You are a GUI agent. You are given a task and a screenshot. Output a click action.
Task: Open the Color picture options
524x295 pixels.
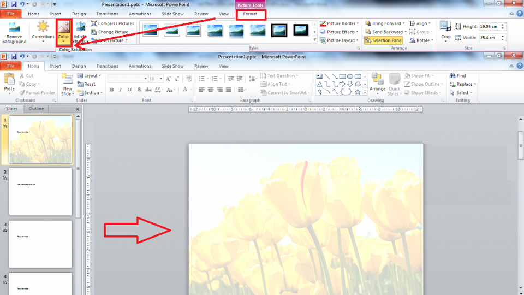tap(63, 32)
